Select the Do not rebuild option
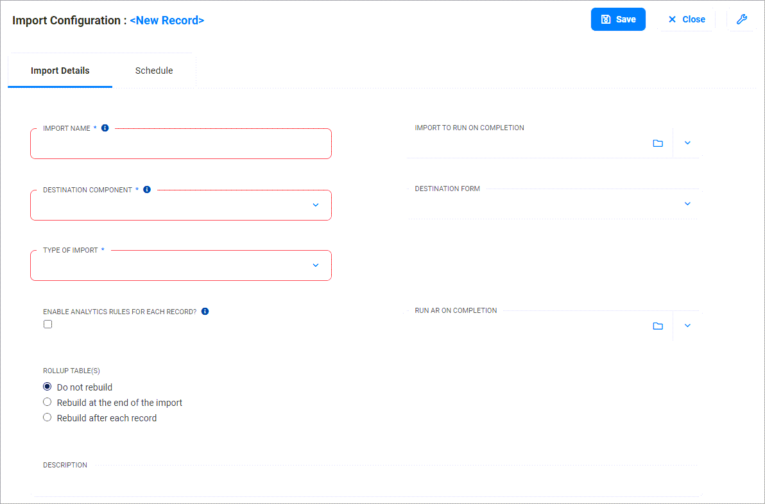Image resolution: width=765 pixels, height=504 pixels. tap(47, 387)
